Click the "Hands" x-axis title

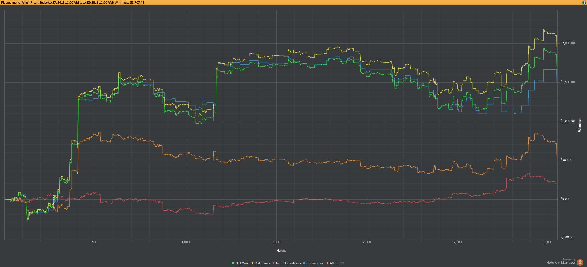click(x=281, y=251)
